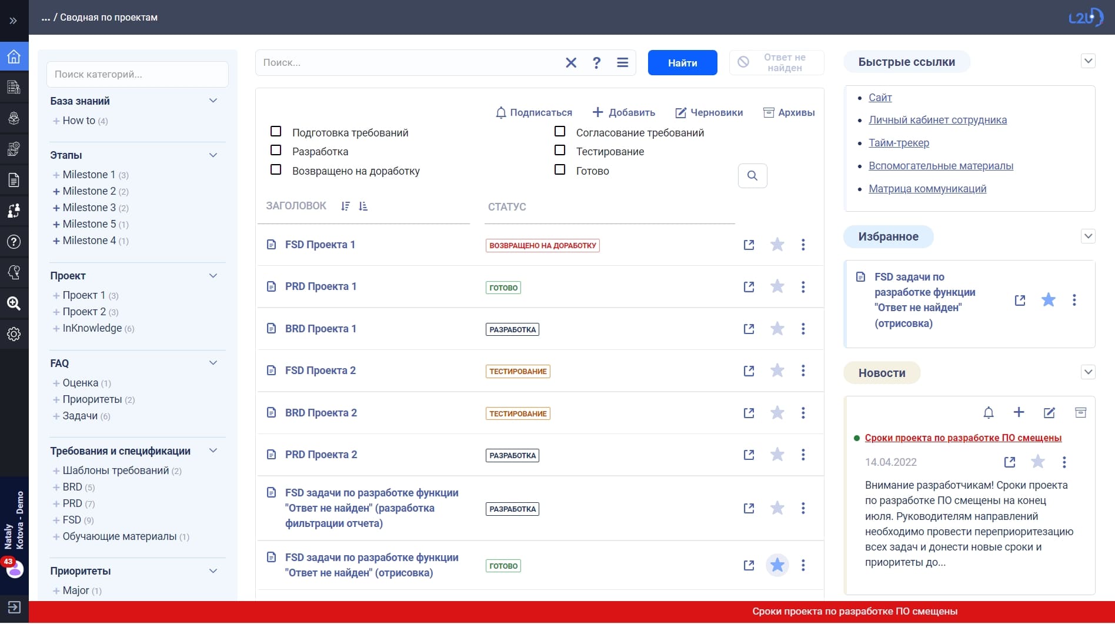Click into the Поиск категорий field

pos(137,75)
